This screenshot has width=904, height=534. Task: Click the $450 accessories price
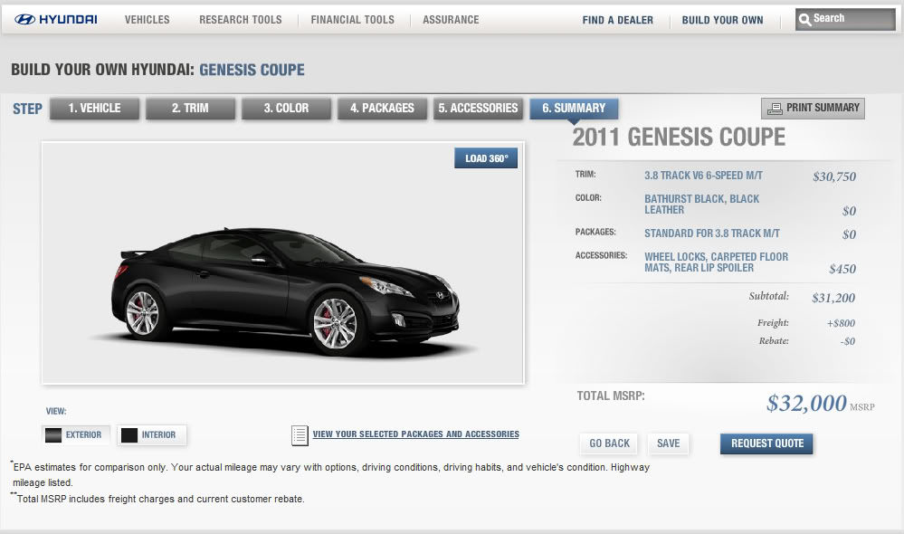[842, 269]
